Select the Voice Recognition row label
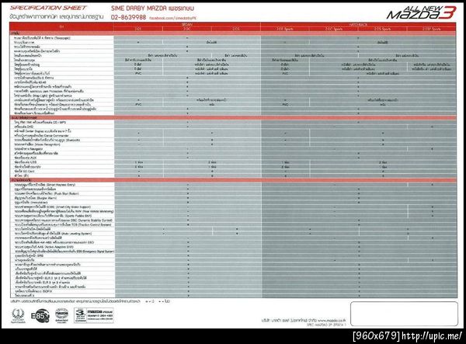466x344 pixels. [x=37, y=144]
